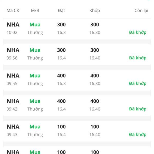
Task: Select the partially visible bottom NHA order
Action: 77,150
